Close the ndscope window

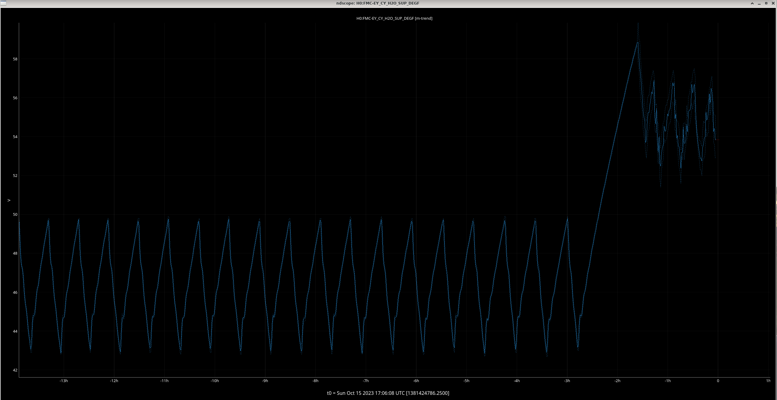773,3
